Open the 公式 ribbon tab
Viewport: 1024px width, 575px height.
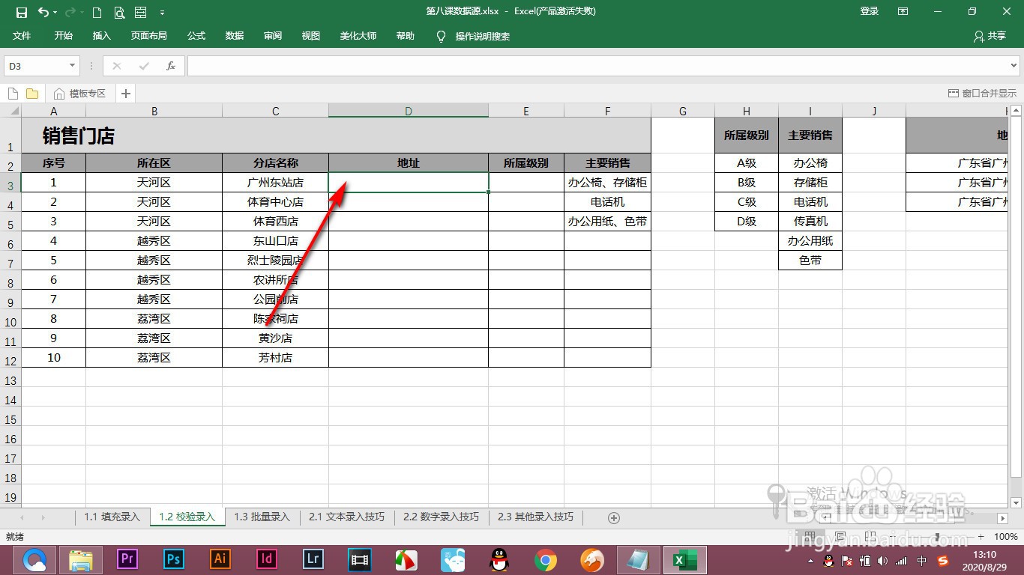(x=196, y=36)
